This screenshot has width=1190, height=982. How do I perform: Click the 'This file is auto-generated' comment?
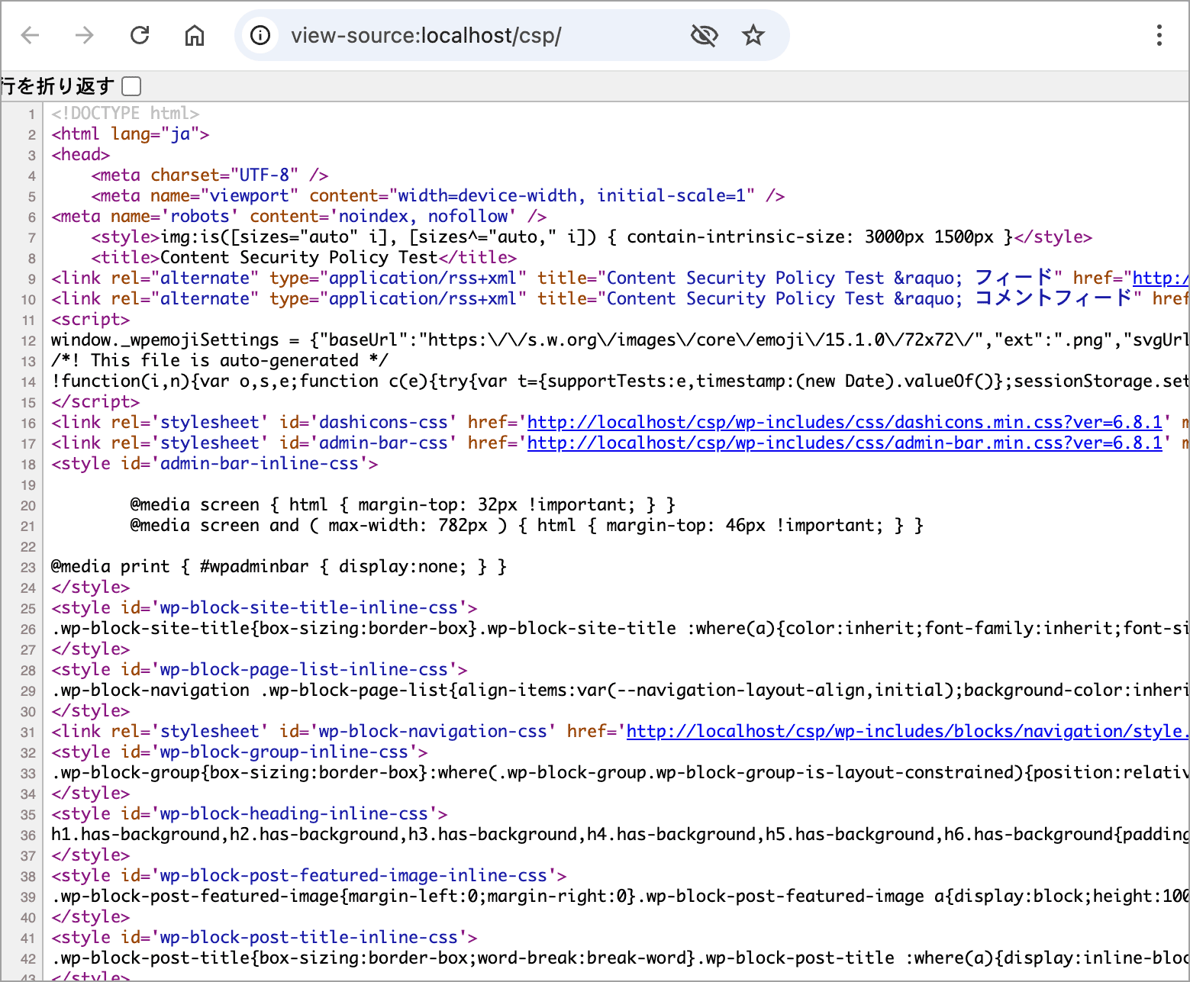pyautogui.click(x=219, y=361)
